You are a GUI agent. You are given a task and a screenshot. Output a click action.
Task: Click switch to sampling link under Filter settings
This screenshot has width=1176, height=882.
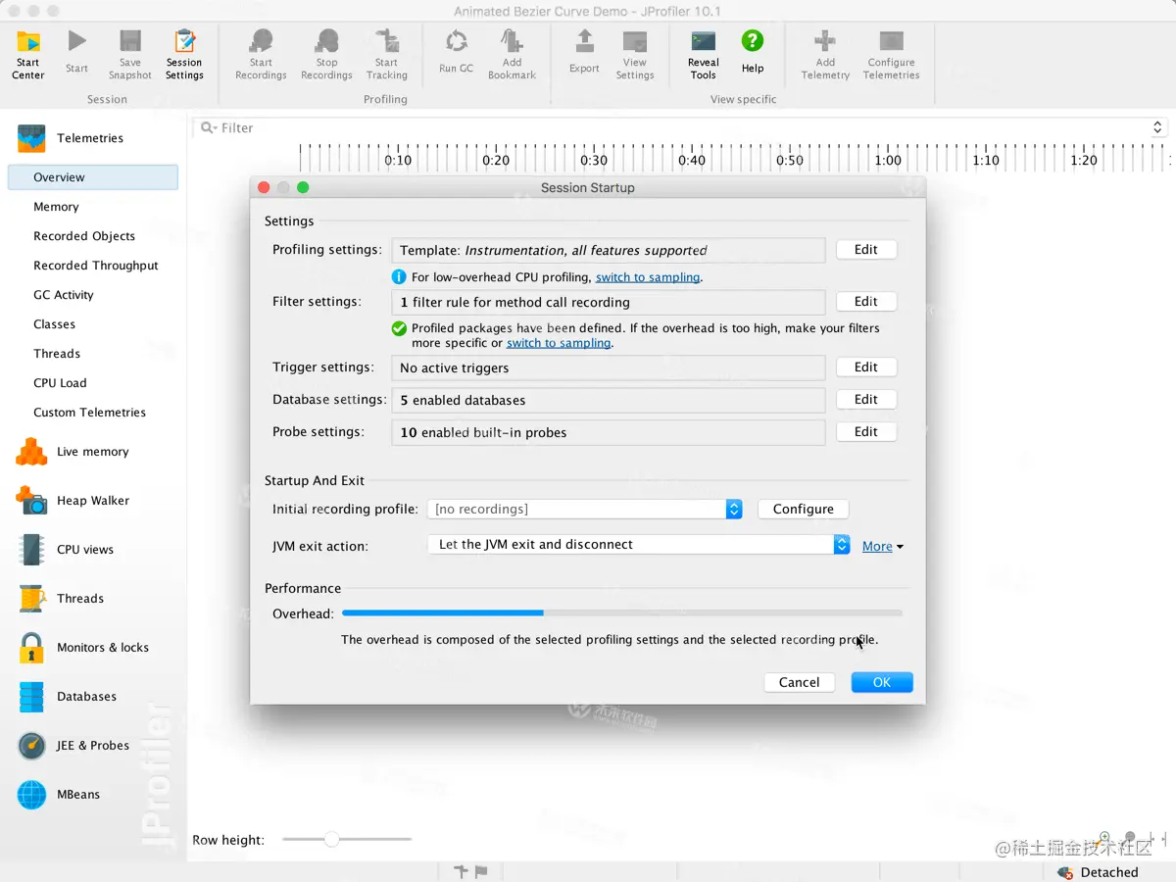(x=559, y=343)
